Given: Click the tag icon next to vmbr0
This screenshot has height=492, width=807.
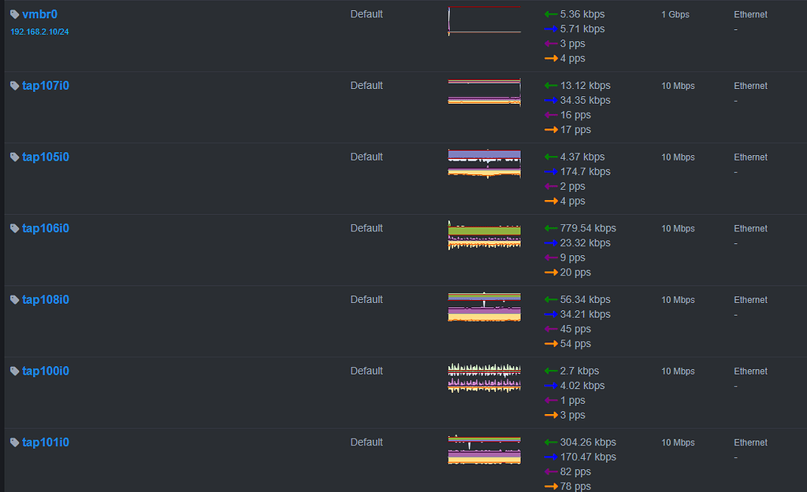Looking at the screenshot, I should tap(14, 14).
